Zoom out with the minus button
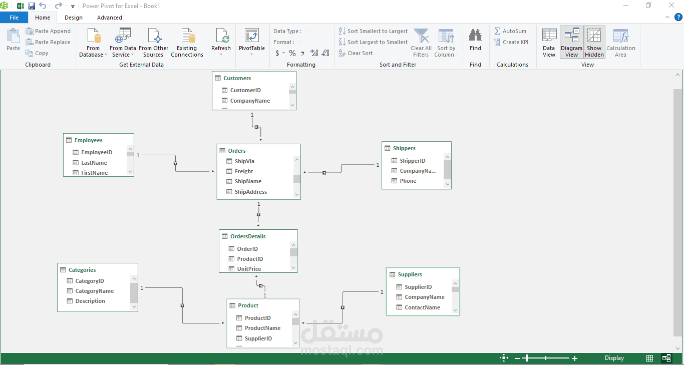 point(517,358)
